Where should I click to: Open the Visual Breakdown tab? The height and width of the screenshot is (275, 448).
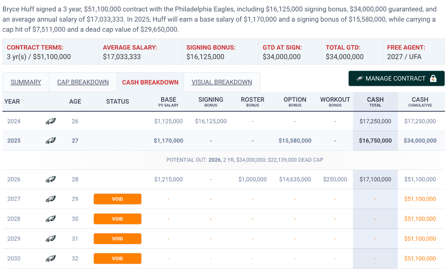click(x=222, y=82)
